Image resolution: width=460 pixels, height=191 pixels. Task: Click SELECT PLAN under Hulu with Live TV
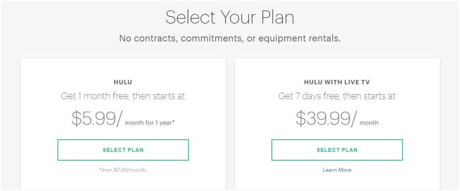coord(337,150)
